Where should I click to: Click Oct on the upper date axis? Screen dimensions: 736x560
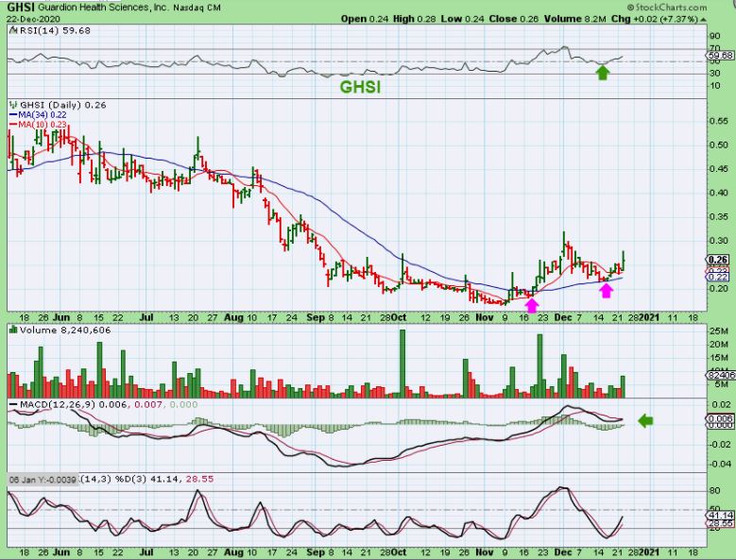[399, 317]
